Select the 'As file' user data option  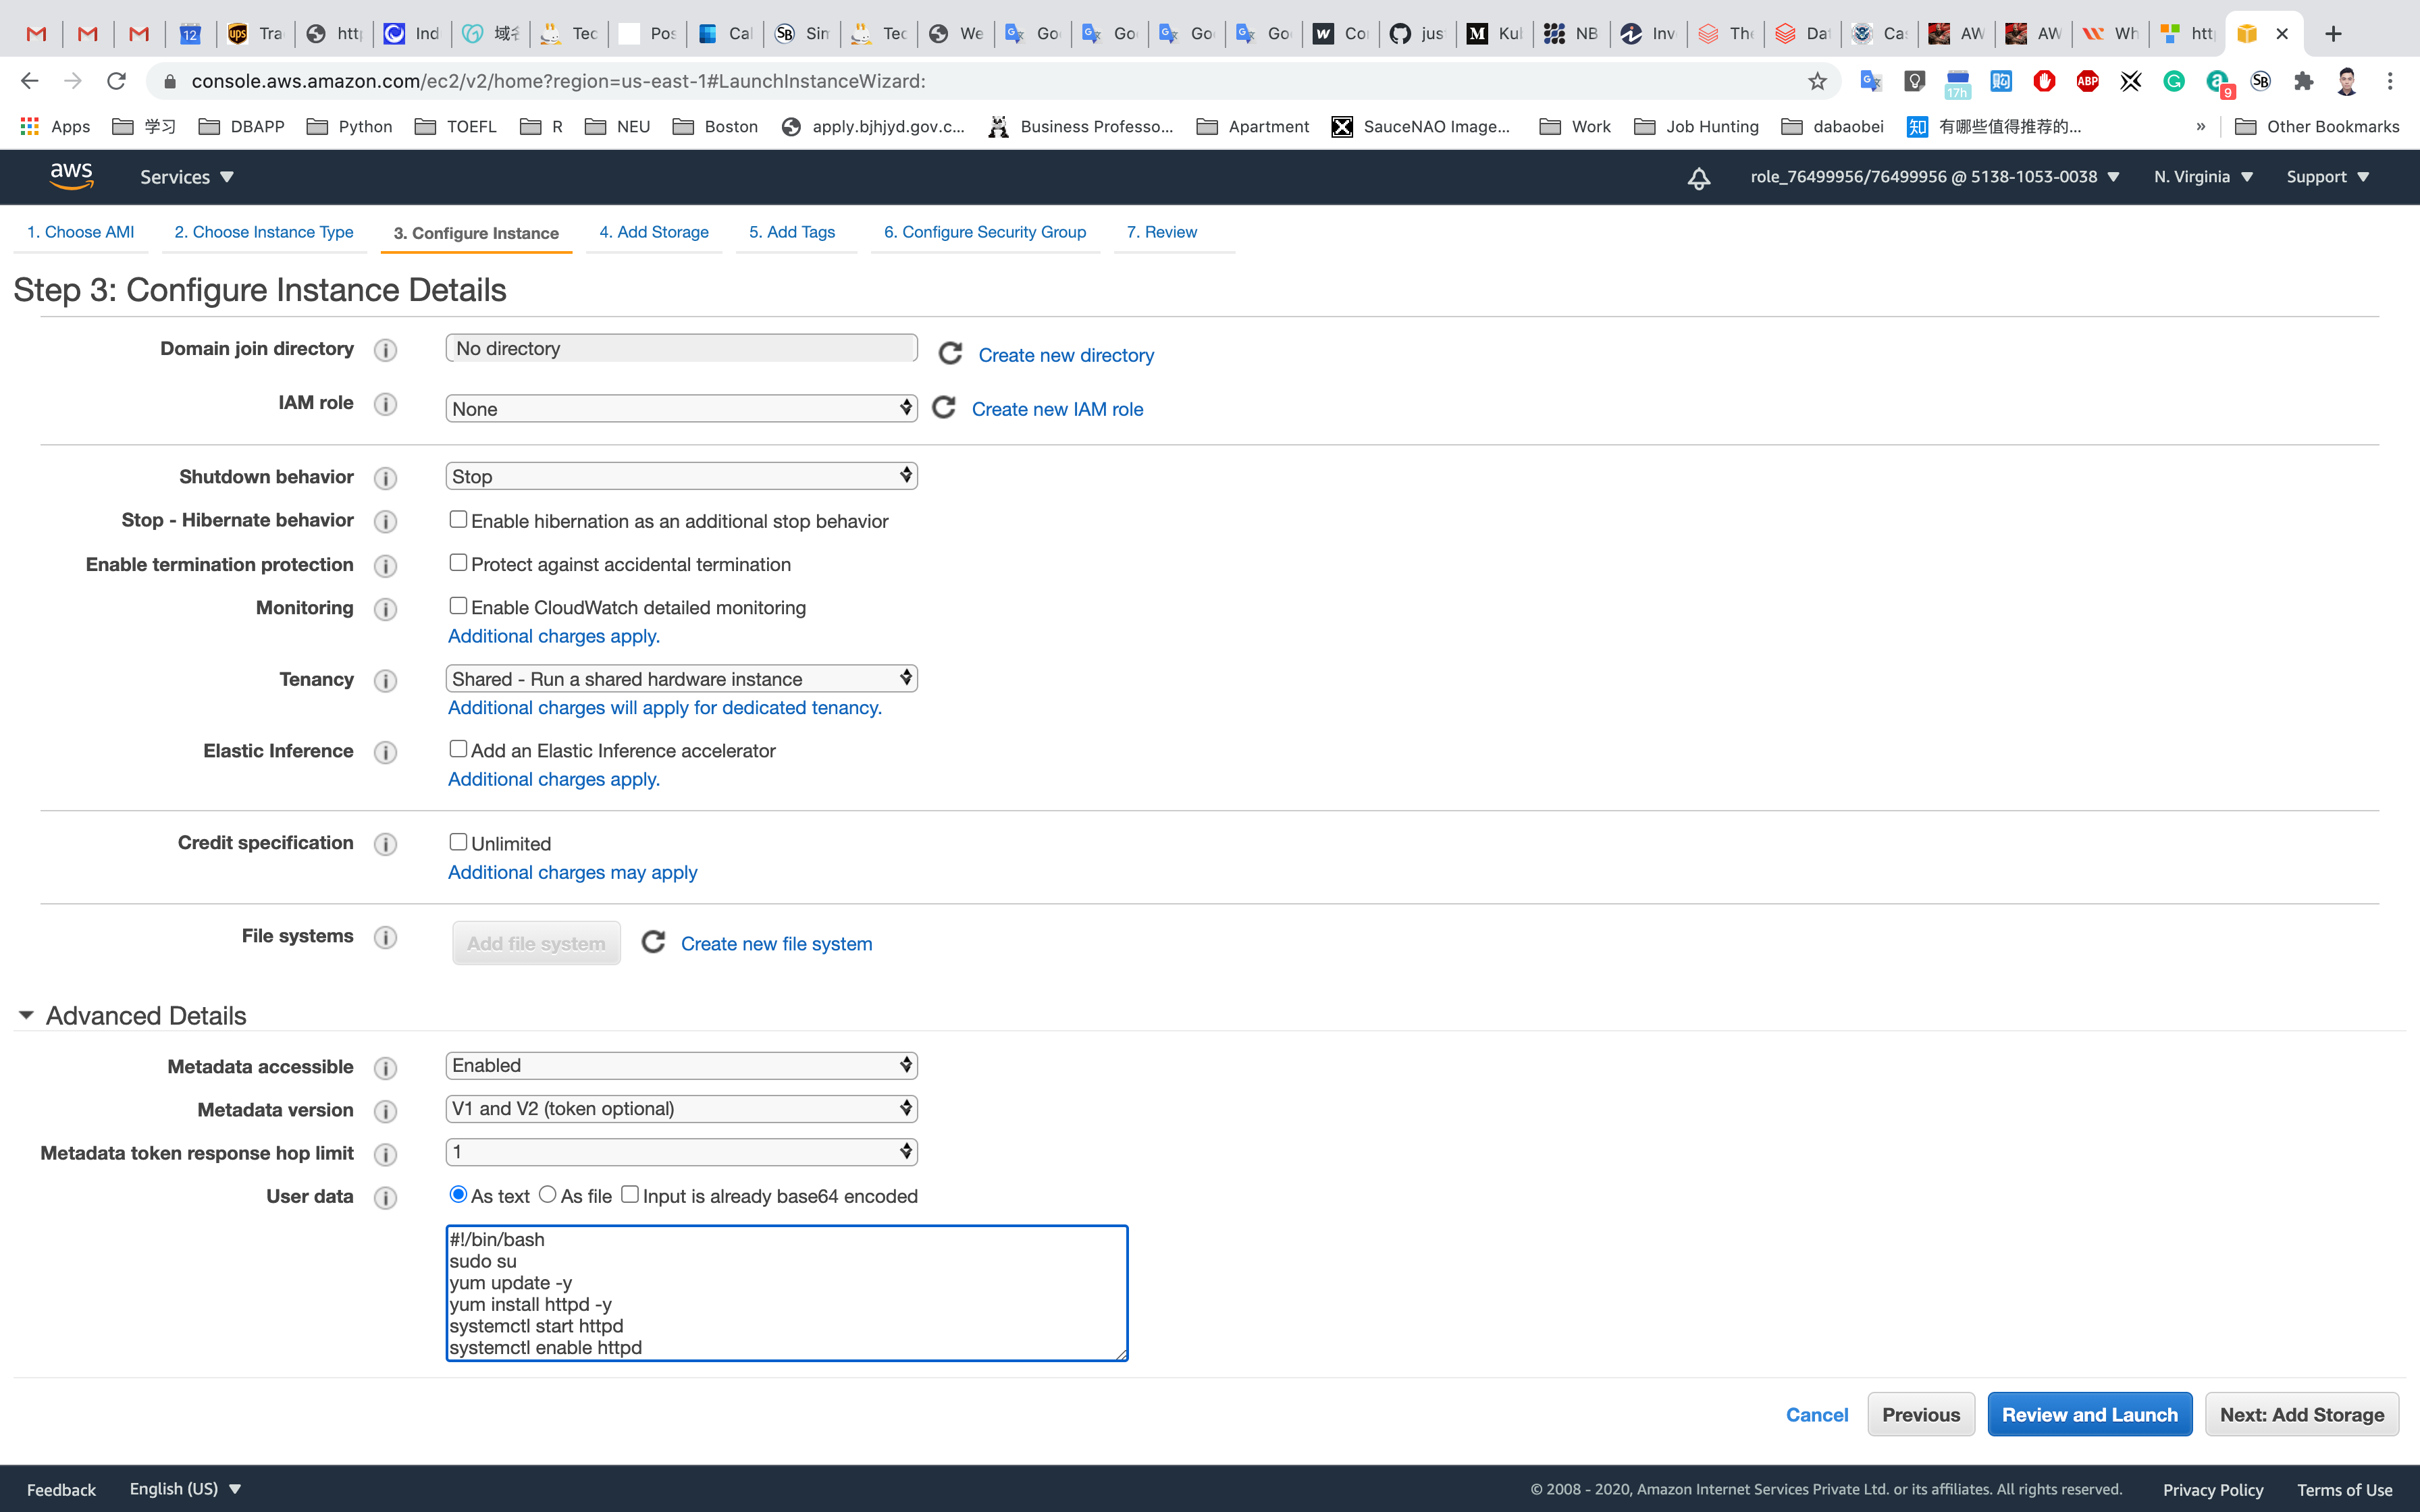pyautogui.click(x=547, y=1195)
